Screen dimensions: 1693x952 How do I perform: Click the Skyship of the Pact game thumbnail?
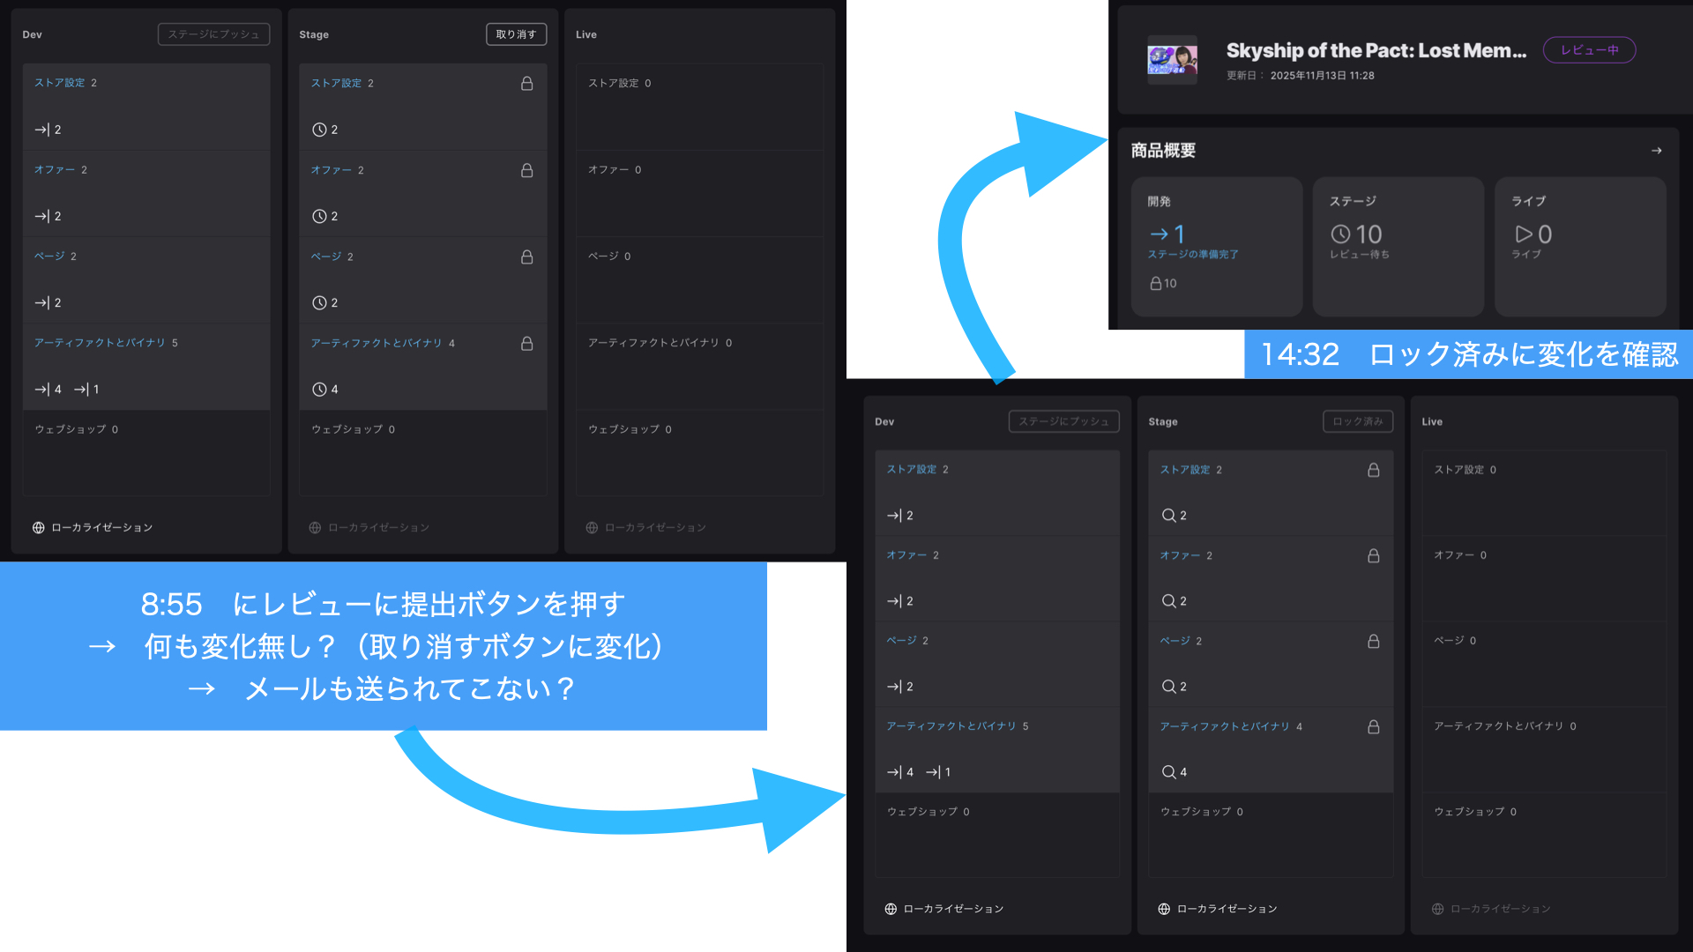click(x=1172, y=60)
